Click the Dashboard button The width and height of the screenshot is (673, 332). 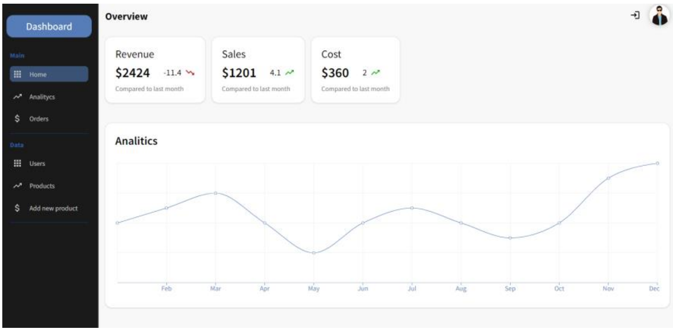(x=48, y=26)
